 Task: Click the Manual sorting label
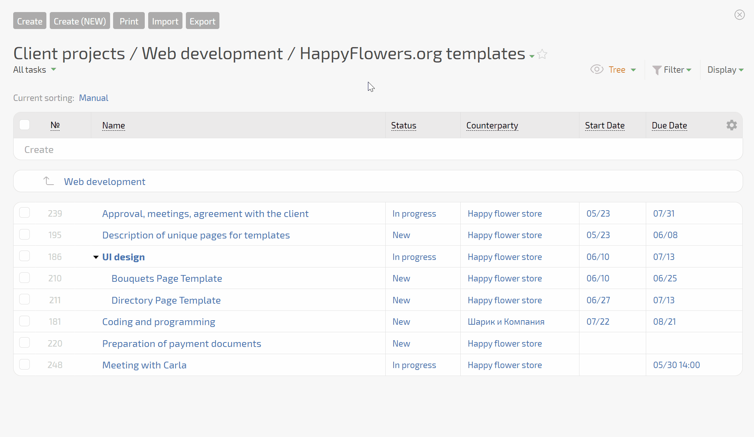click(x=93, y=97)
